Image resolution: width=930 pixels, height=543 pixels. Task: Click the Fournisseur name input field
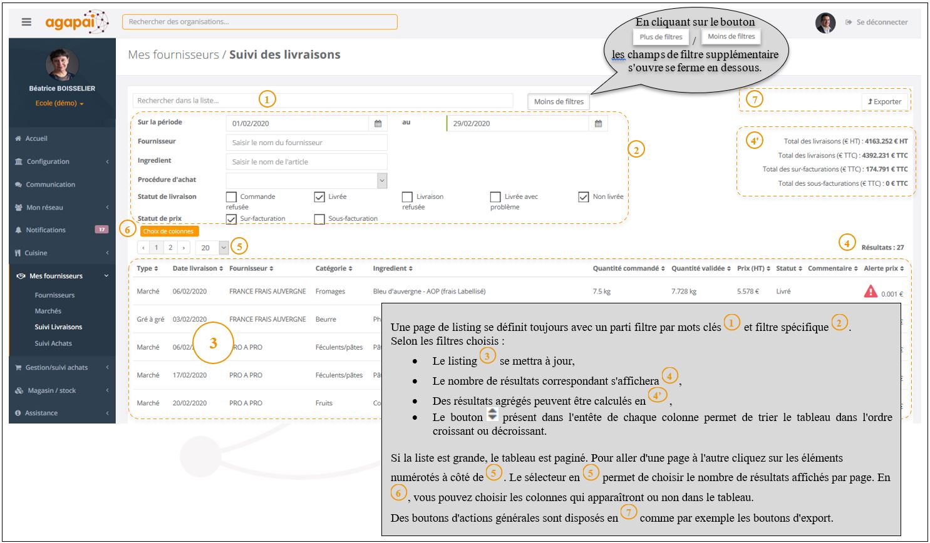click(306, 143)
